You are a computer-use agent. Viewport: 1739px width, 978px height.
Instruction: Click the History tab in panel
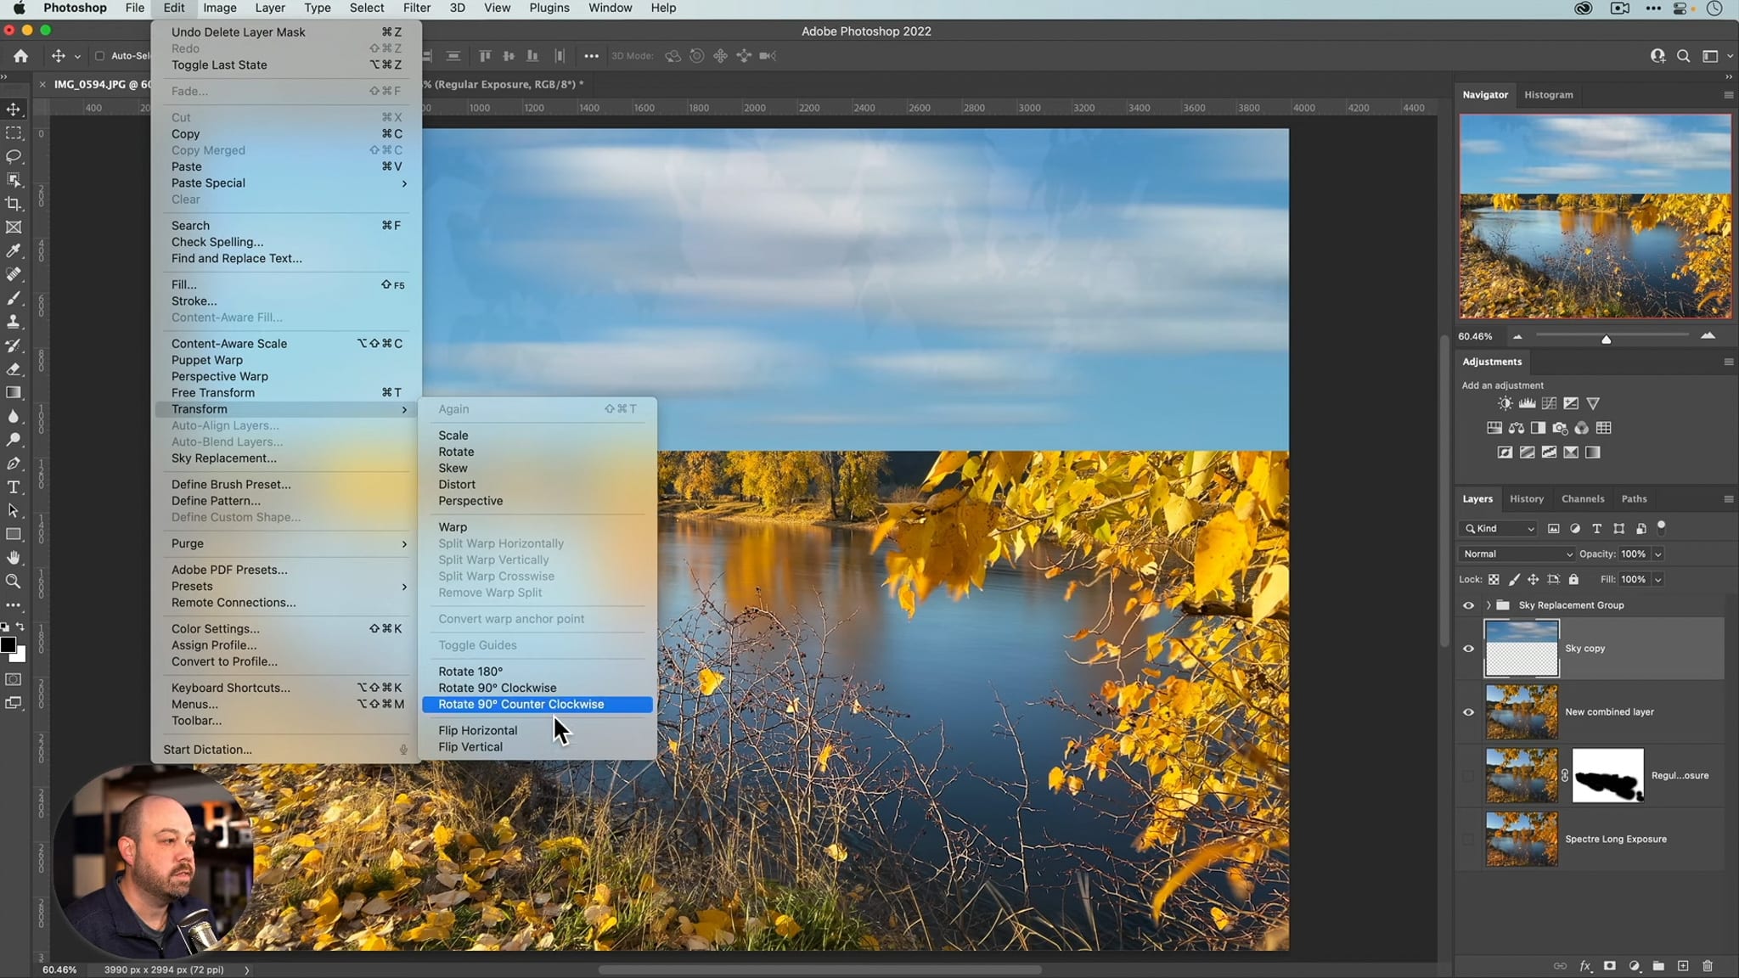1527,498
